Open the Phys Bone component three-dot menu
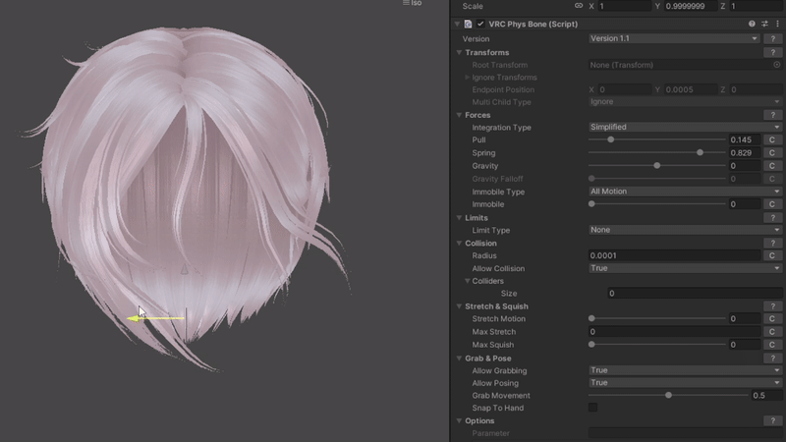The image size is (786, 442). pos(777,24)
